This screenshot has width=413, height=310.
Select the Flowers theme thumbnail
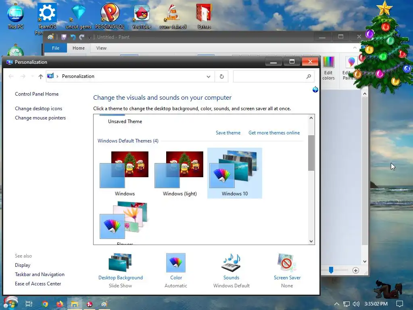pyautogui.click(x=125, y=223)
